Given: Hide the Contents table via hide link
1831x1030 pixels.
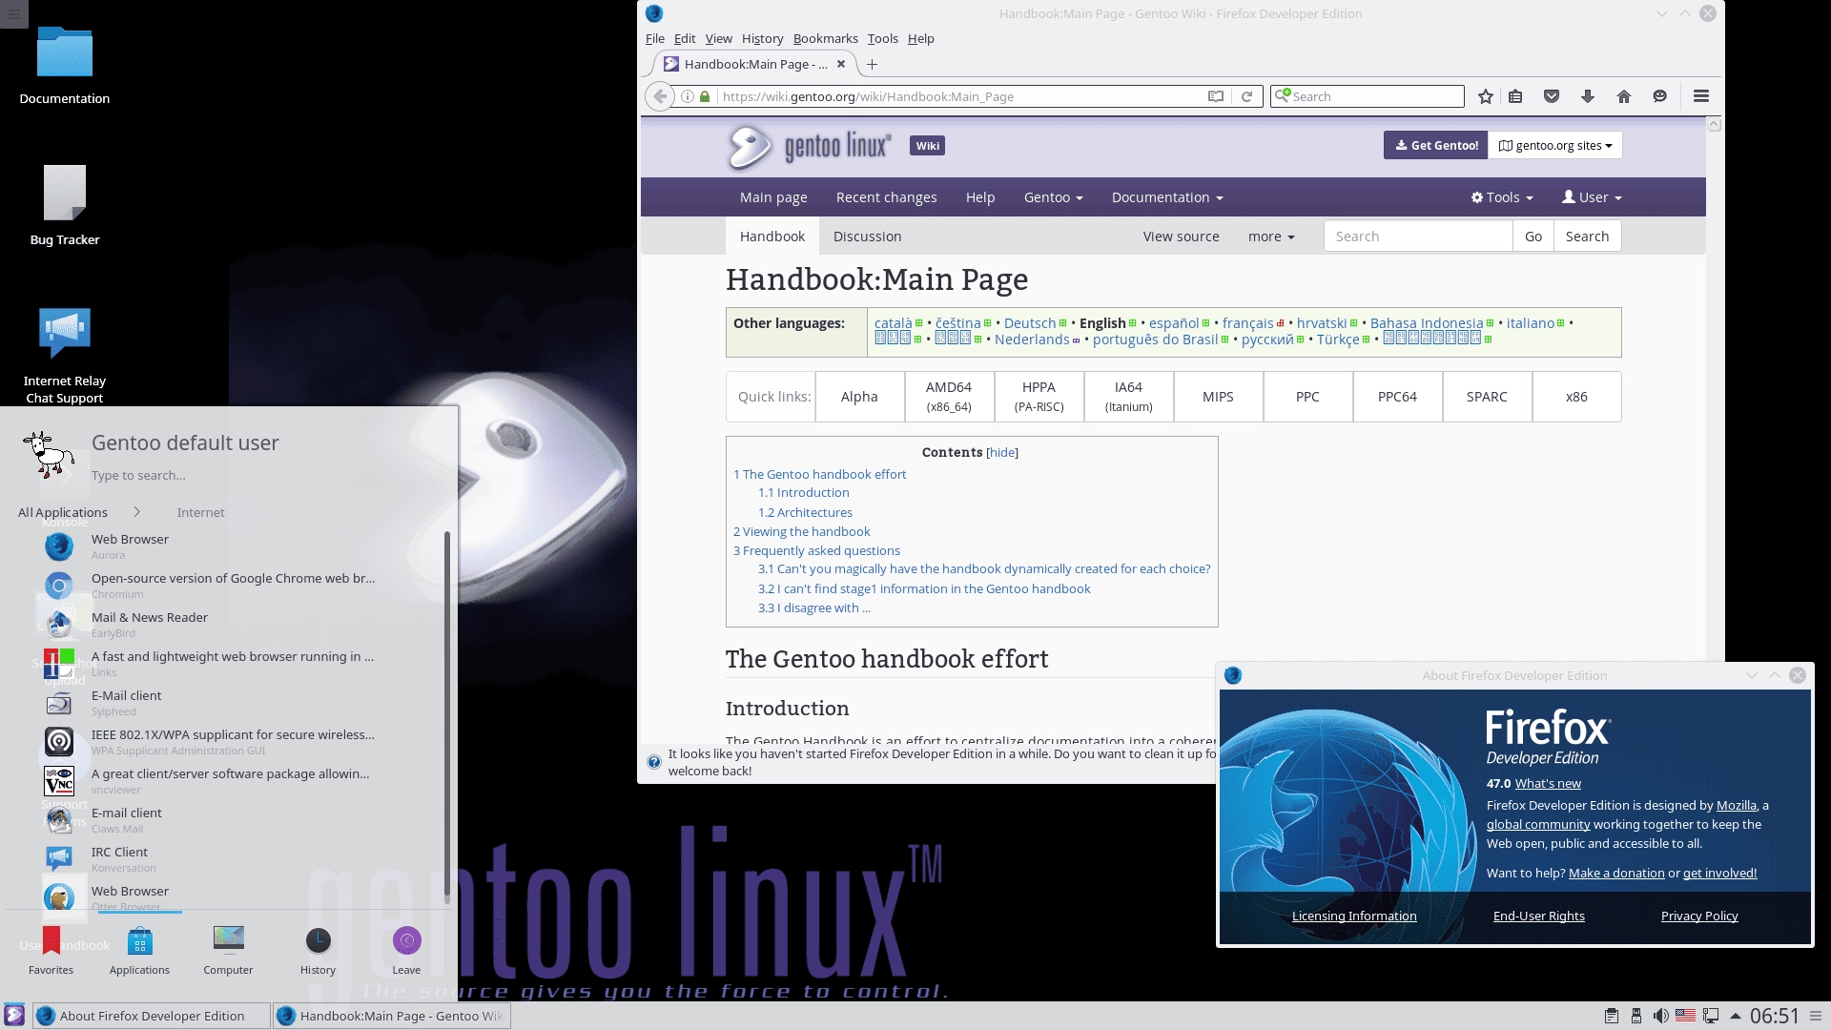Looking at the screenshot, I should [1002, 452].
